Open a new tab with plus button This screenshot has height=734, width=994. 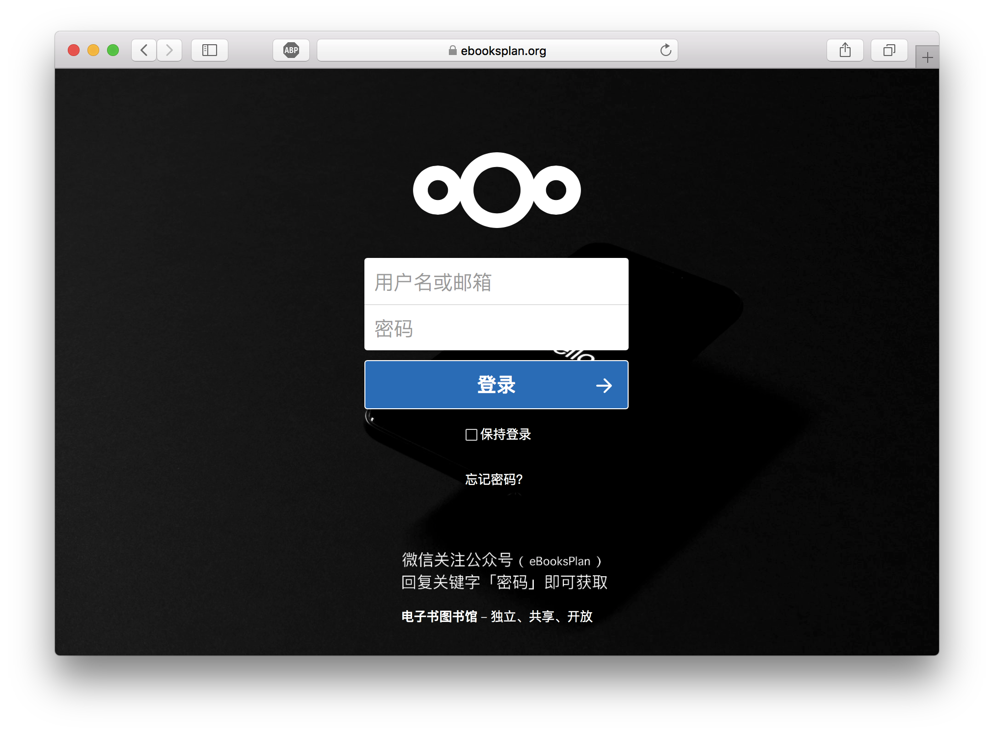click(927, 58)
